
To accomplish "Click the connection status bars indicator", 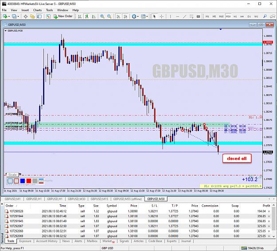I will click(x=244, y=248).
